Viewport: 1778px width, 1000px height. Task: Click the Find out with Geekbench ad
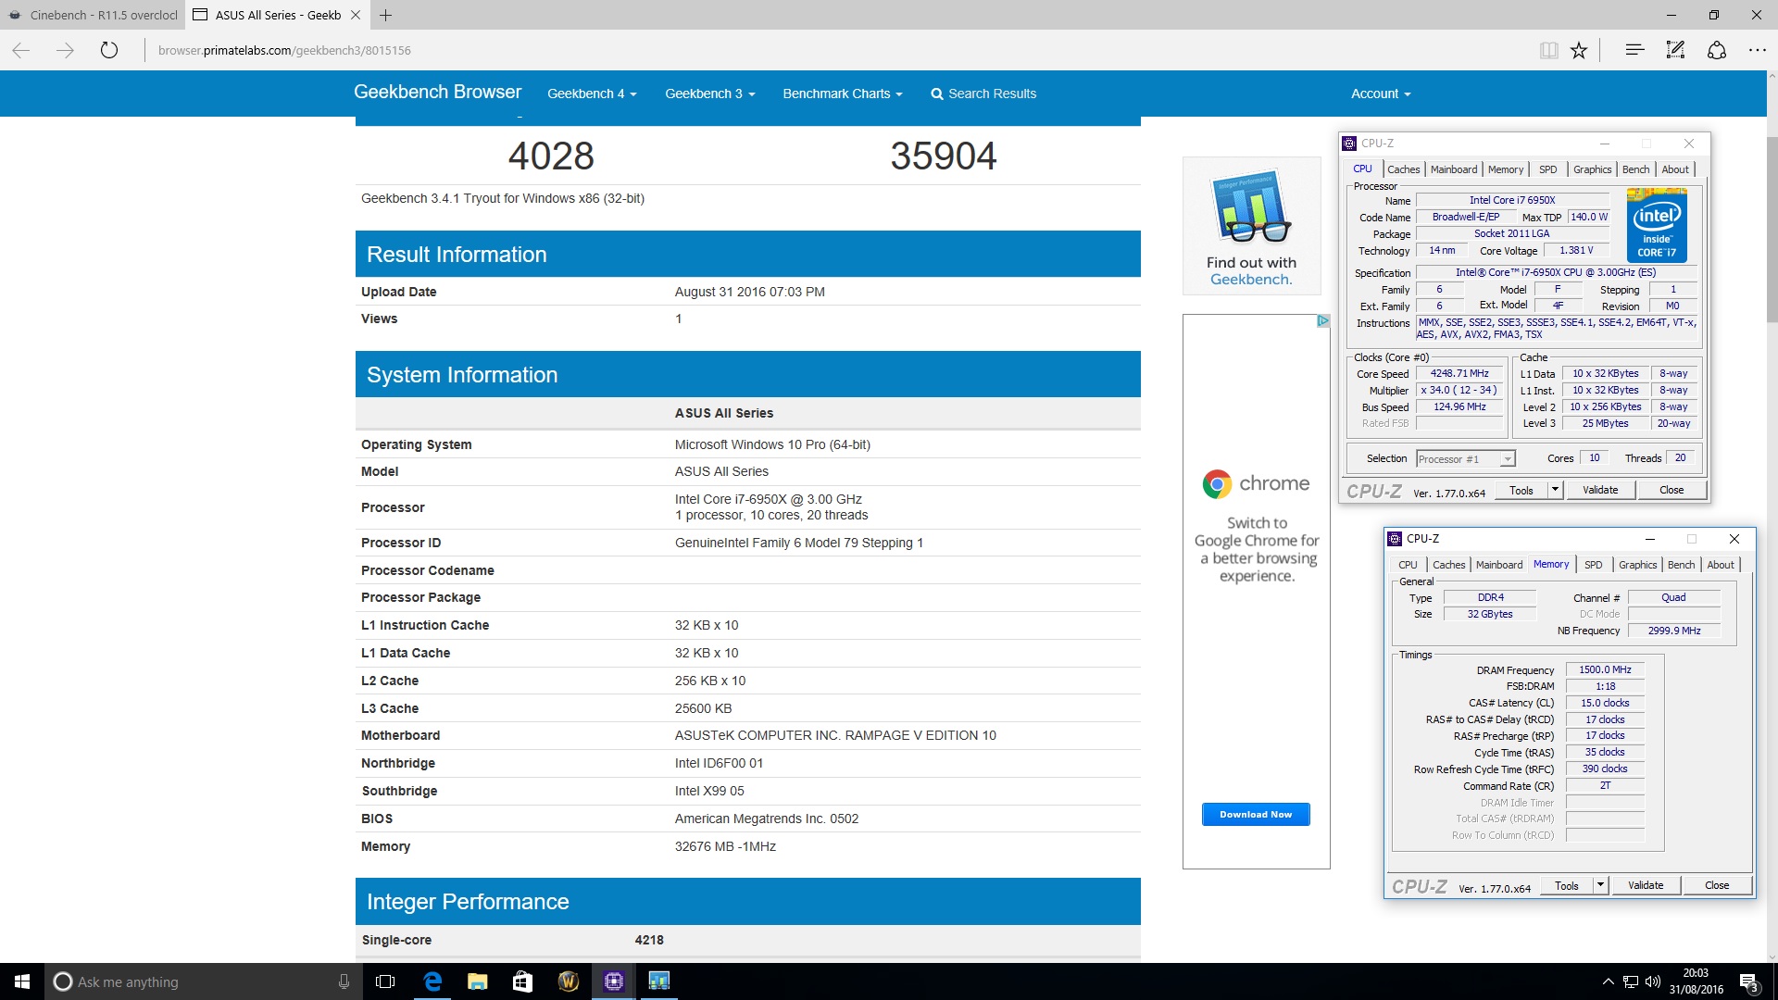pos(1251,226)
